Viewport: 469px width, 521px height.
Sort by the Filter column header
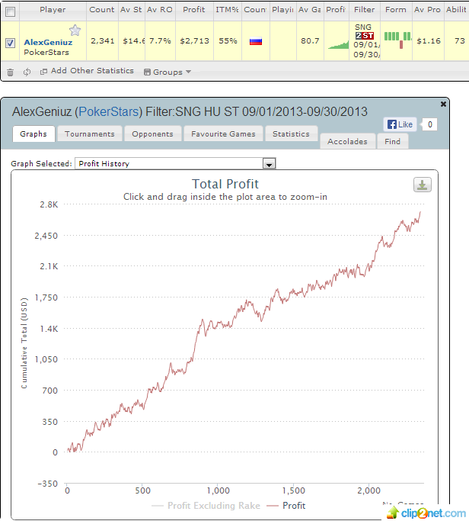point(364,10)
